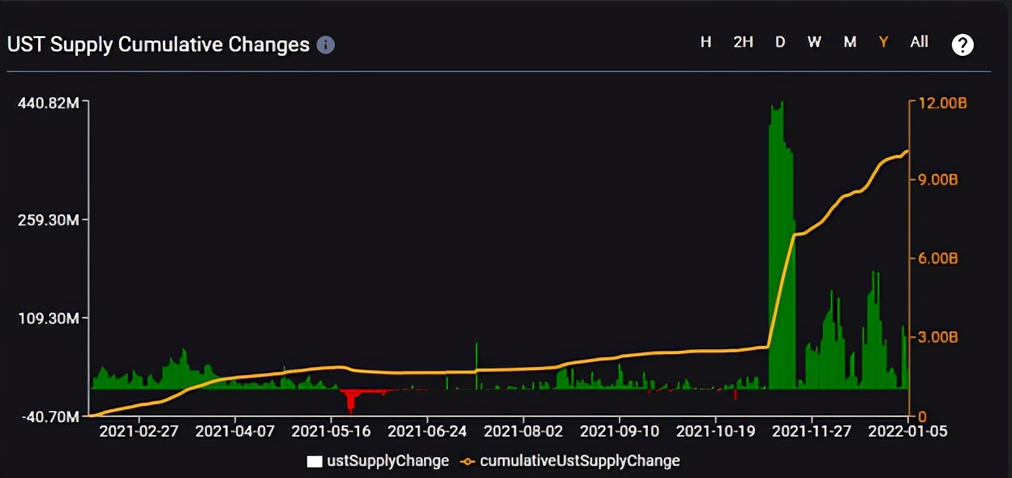
Task: Select the highlighted Y yearly timeframe
Action: [884, 42]
